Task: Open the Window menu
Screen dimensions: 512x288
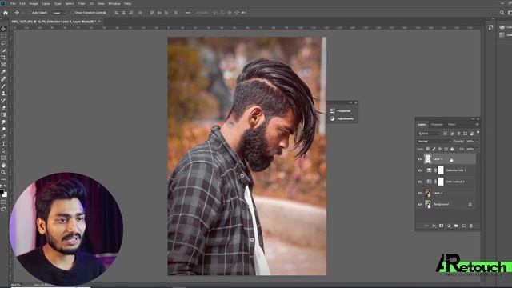Action: tap(114, 3)
